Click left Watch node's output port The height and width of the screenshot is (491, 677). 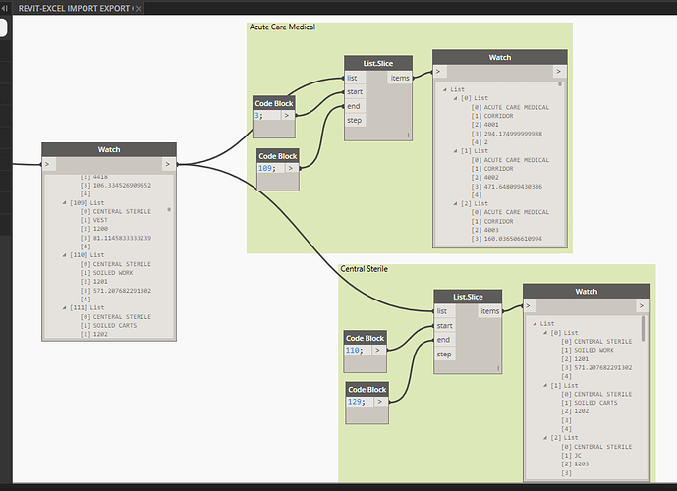point(167,163)
